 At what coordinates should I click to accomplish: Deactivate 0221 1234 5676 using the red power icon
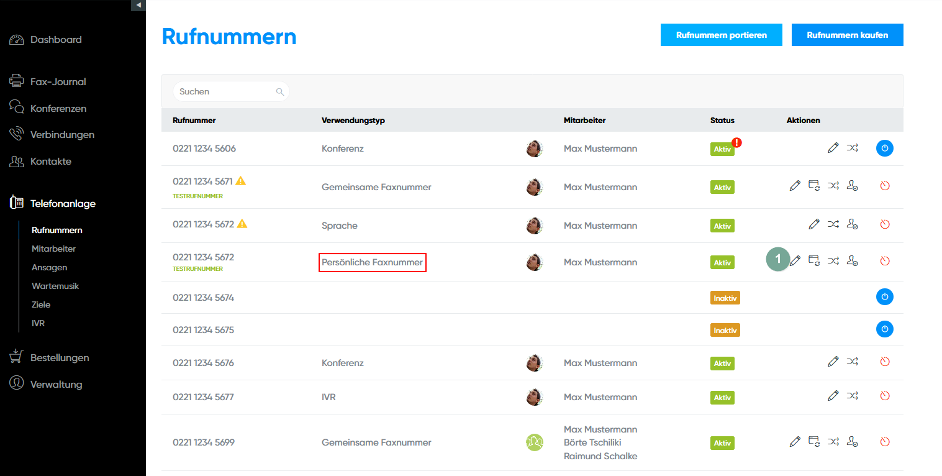[x=885, y=362]
